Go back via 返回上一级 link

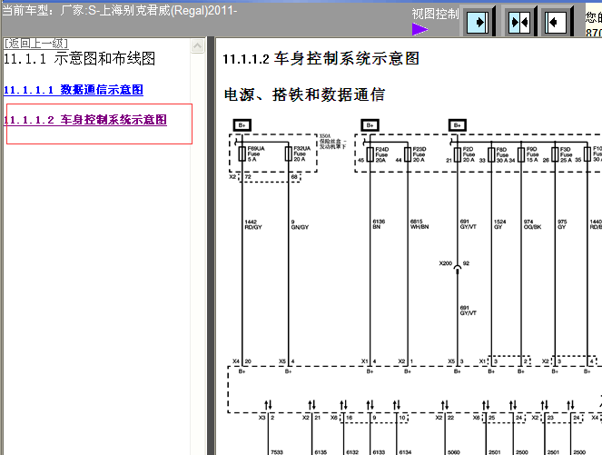tap(36, 44)
